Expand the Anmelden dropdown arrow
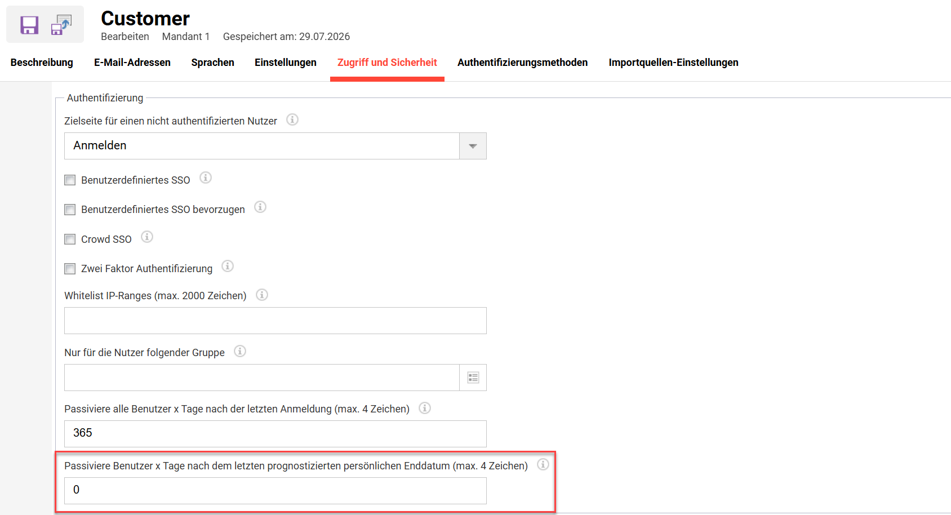 pos(473,146)
